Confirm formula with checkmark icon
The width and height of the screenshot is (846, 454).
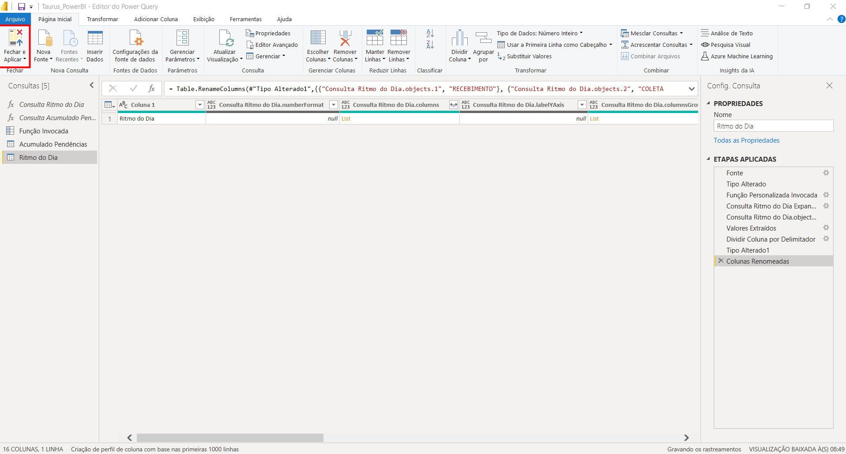coord(133,89)
